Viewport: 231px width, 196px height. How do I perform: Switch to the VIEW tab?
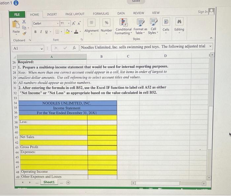(155, 13)
